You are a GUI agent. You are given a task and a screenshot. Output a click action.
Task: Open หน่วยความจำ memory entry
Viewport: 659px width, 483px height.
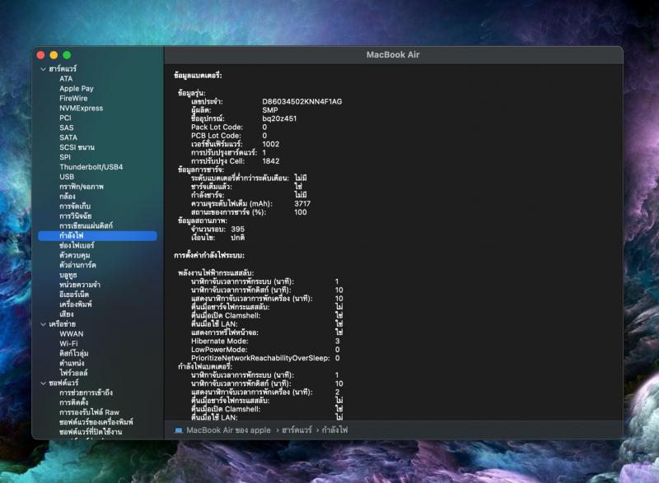click(x=80, y=285)
